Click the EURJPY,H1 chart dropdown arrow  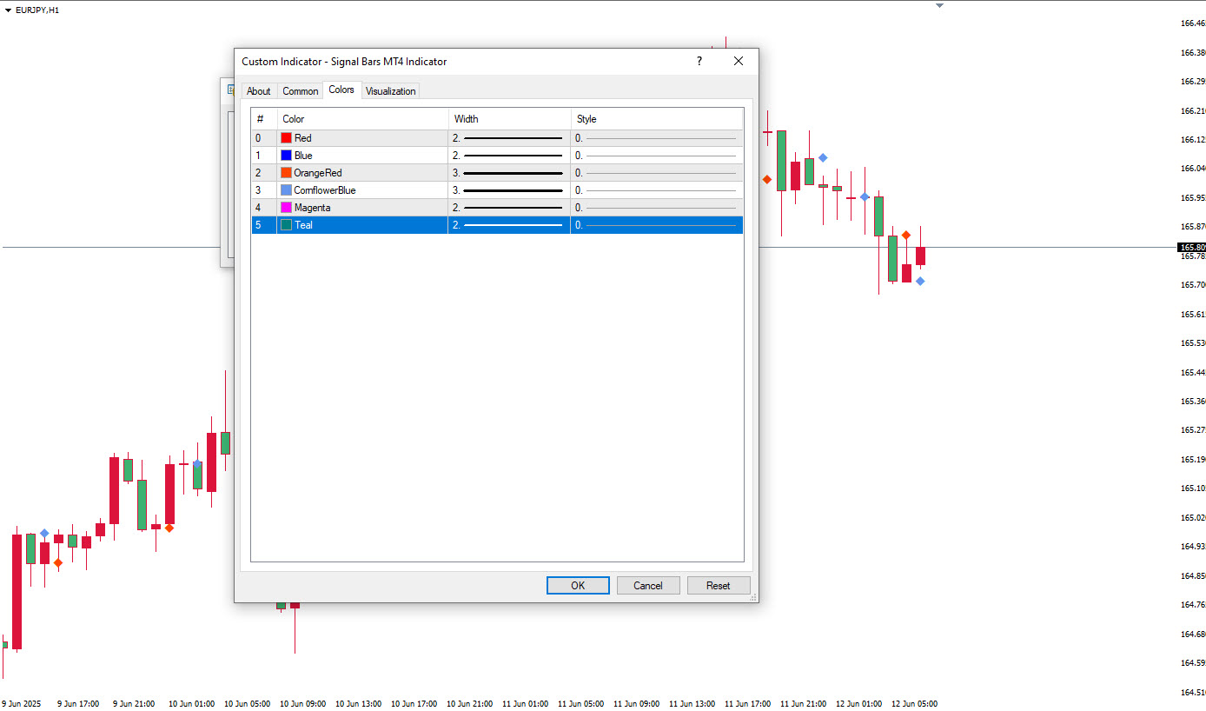pyautogui.click(x=8, y=10)
